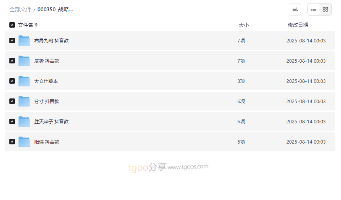Click the 大小 column header
341x200 pixels.
pos(243,25)
